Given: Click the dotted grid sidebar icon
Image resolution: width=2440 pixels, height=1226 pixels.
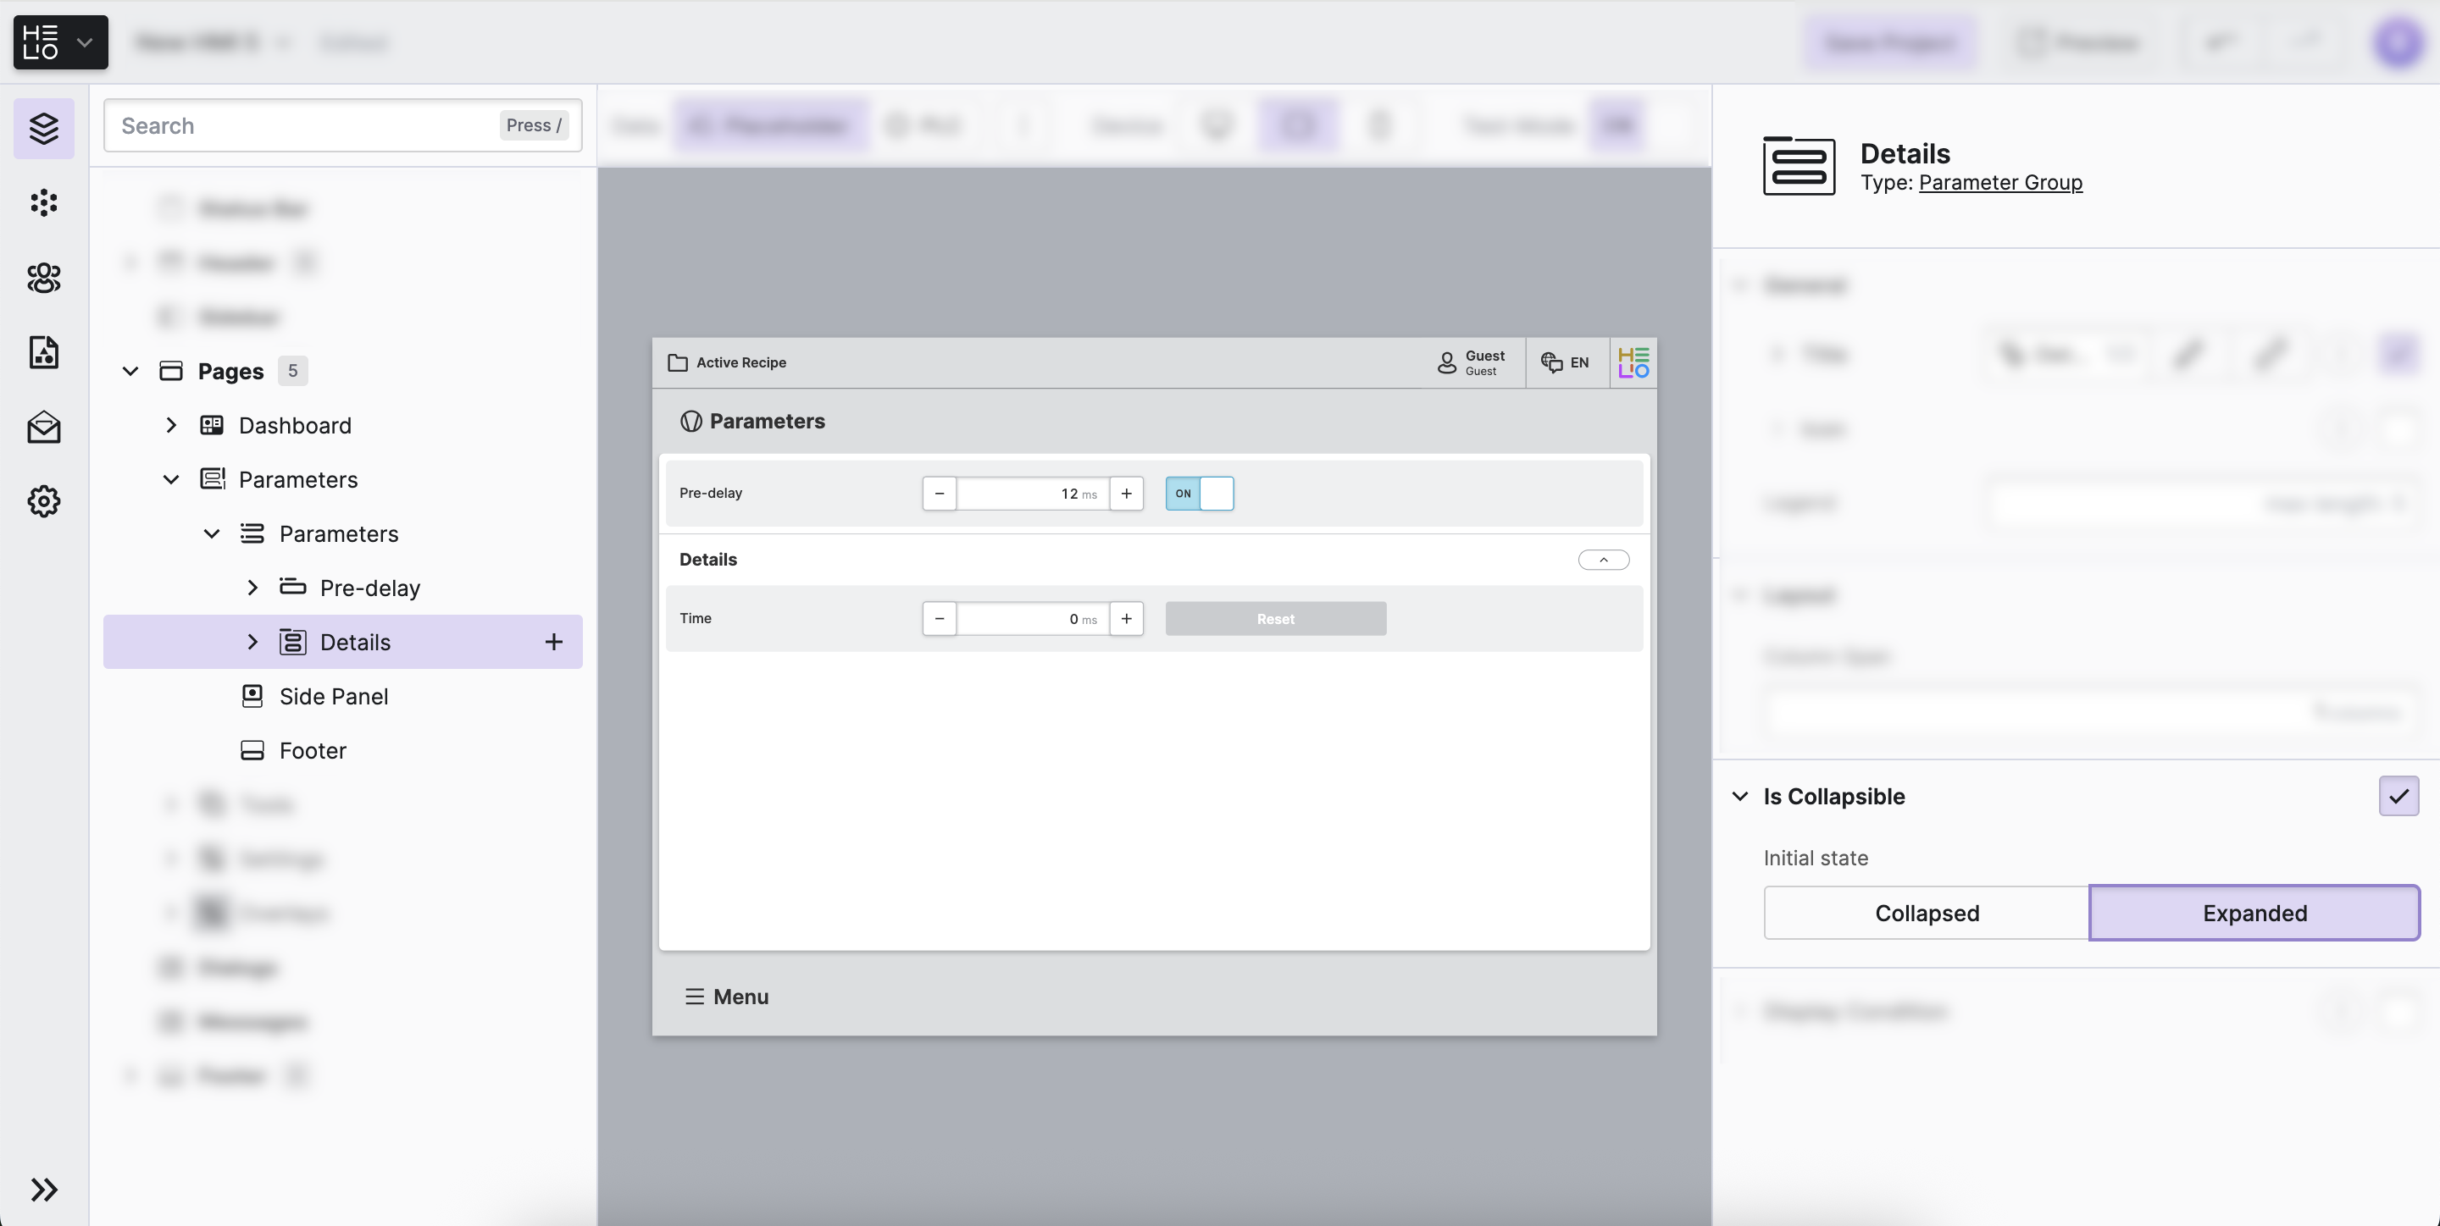Looking at the screenshot, I should click(43, 202).
